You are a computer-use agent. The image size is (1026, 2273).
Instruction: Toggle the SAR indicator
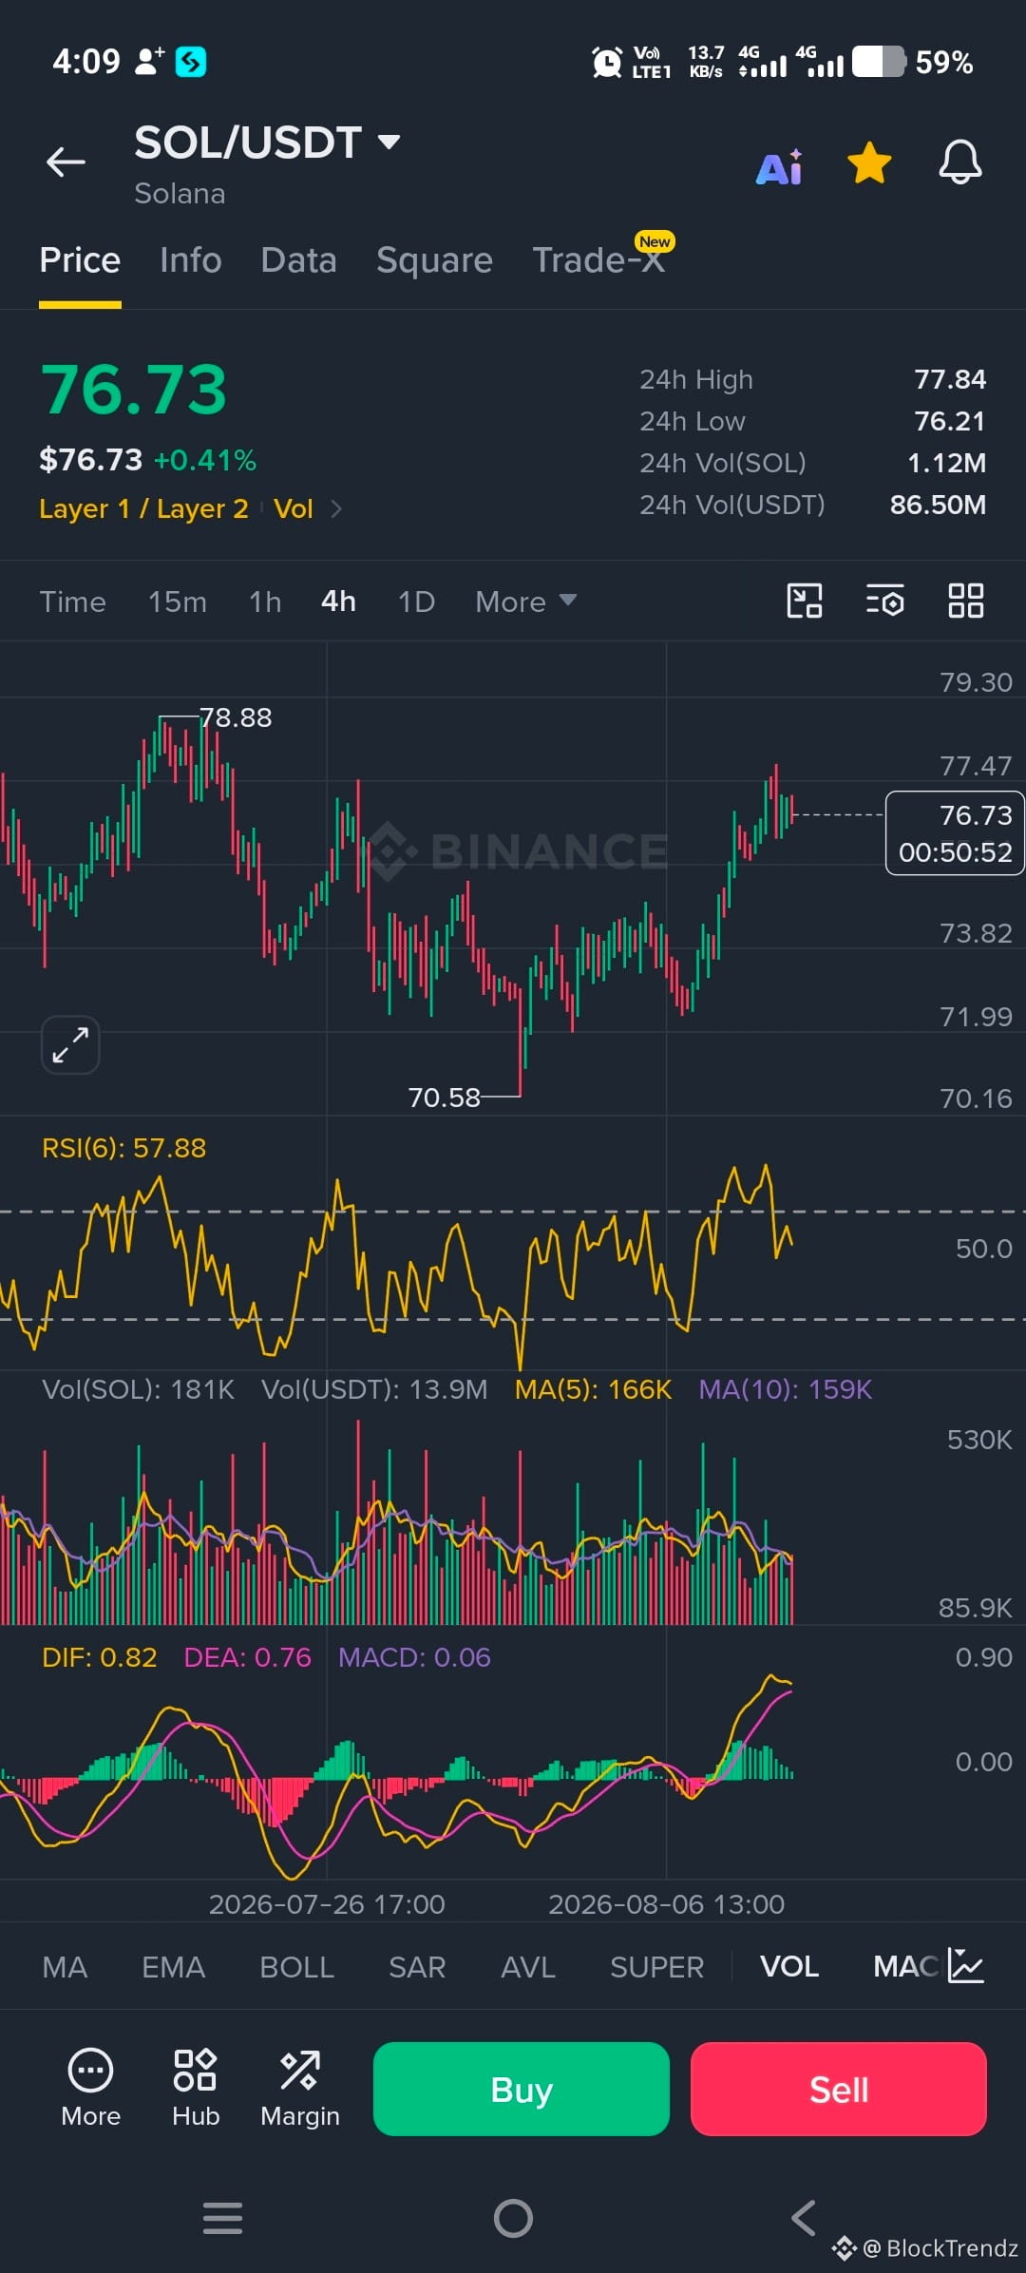[x=417, y=1967]
